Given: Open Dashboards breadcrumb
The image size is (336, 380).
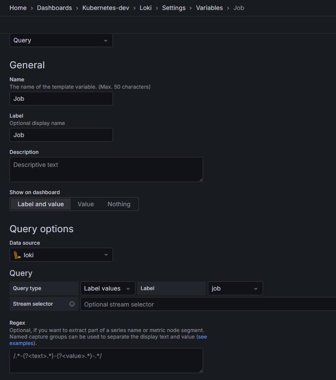Looking at the screenshot, I should tap(54, 8).
